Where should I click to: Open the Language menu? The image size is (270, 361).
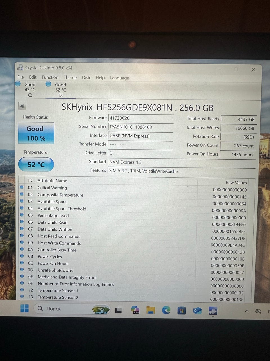pos(120,78)
